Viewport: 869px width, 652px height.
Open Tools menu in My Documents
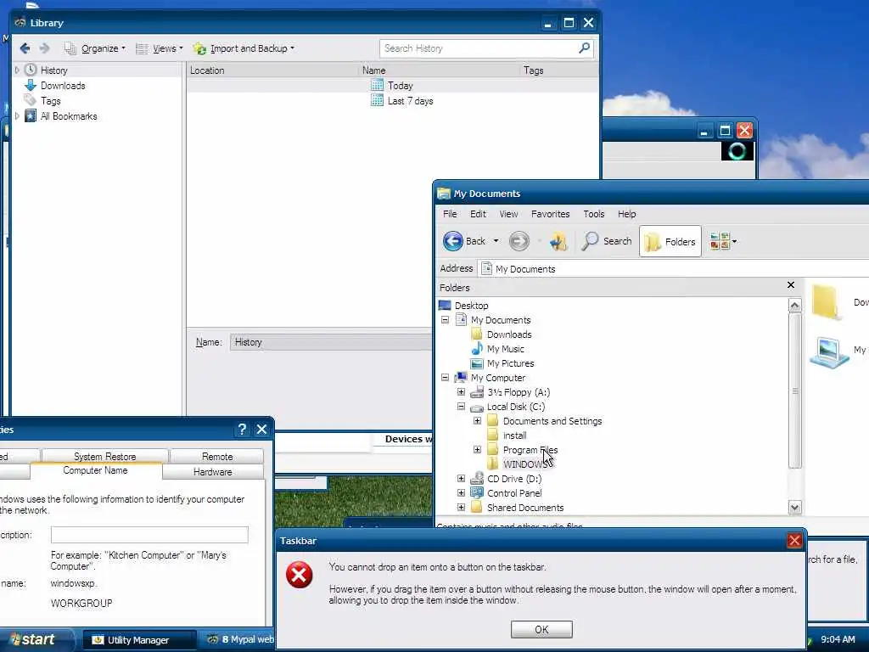tap(593, 214)
